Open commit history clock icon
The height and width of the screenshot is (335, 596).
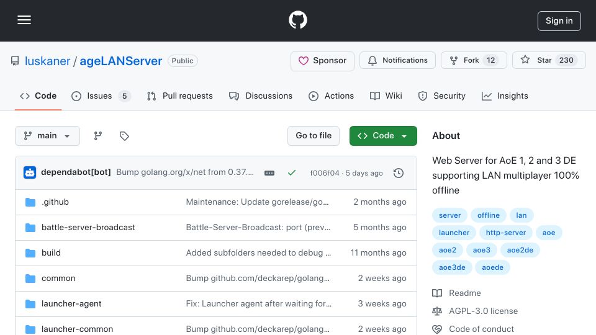[x=399, y=173]
